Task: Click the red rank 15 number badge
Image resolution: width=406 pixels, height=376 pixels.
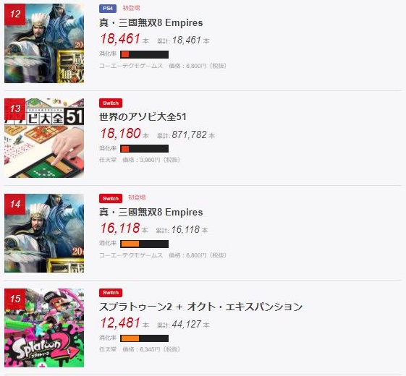Action: click(x=14, y=299)
